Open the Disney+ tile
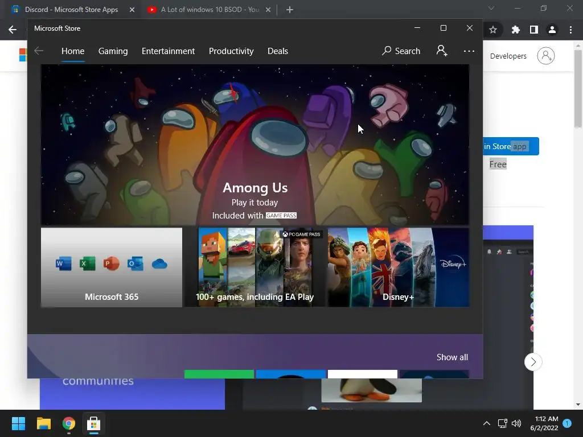 click(398, 267)
